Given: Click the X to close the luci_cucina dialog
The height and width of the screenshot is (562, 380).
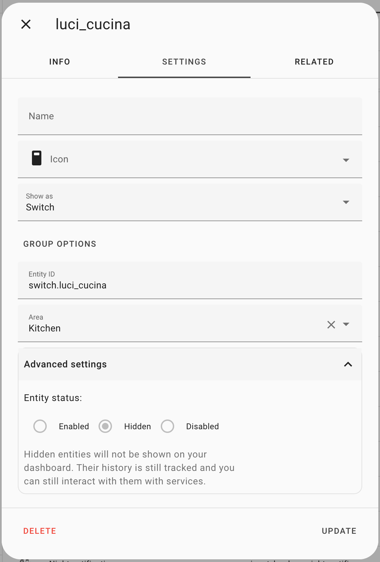Looking at the screenshot, I should coord(26,24).
